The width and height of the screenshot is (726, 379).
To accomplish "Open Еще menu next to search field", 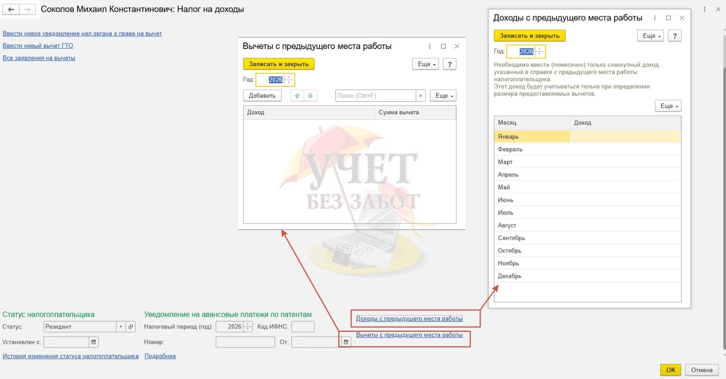I will click(x=443, y=96).
